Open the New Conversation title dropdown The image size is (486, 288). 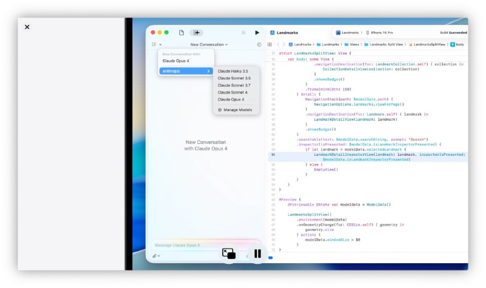[209, 44]
